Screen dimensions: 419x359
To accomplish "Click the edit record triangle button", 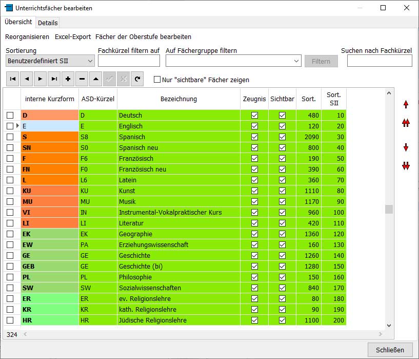I will [x=96, y=79].
